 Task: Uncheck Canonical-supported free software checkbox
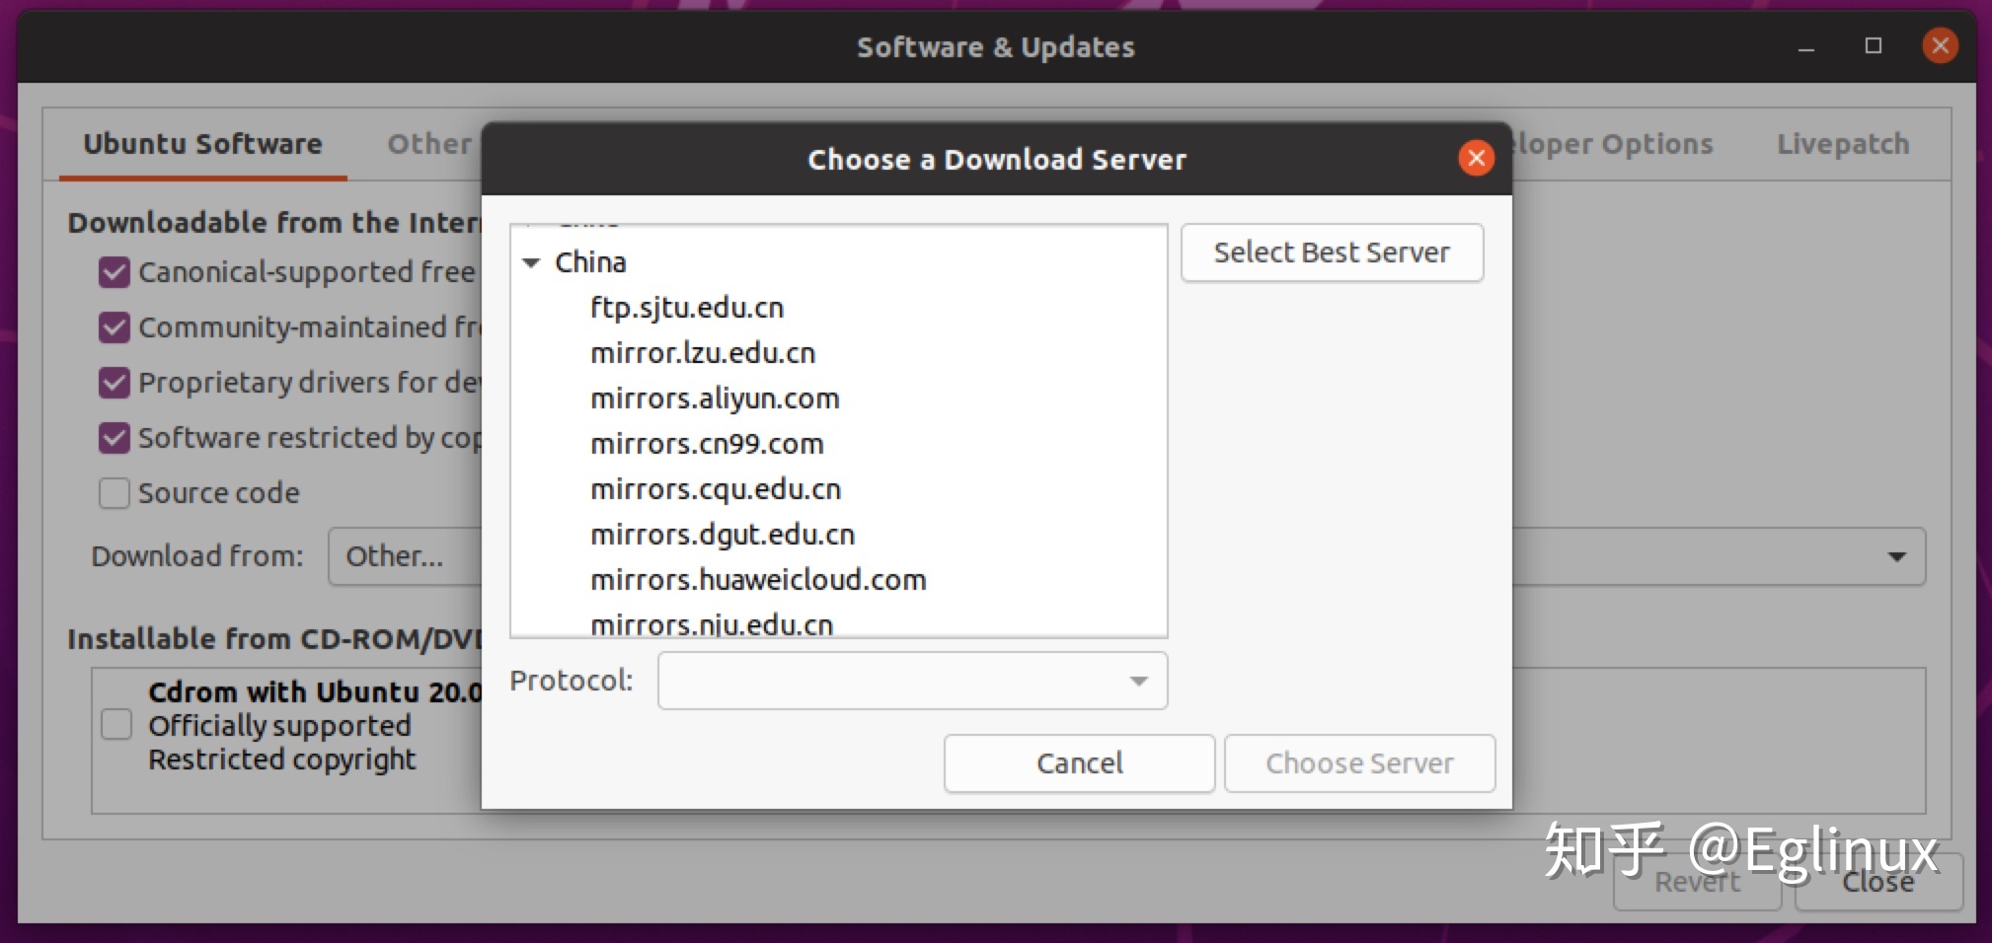(115, 272)
